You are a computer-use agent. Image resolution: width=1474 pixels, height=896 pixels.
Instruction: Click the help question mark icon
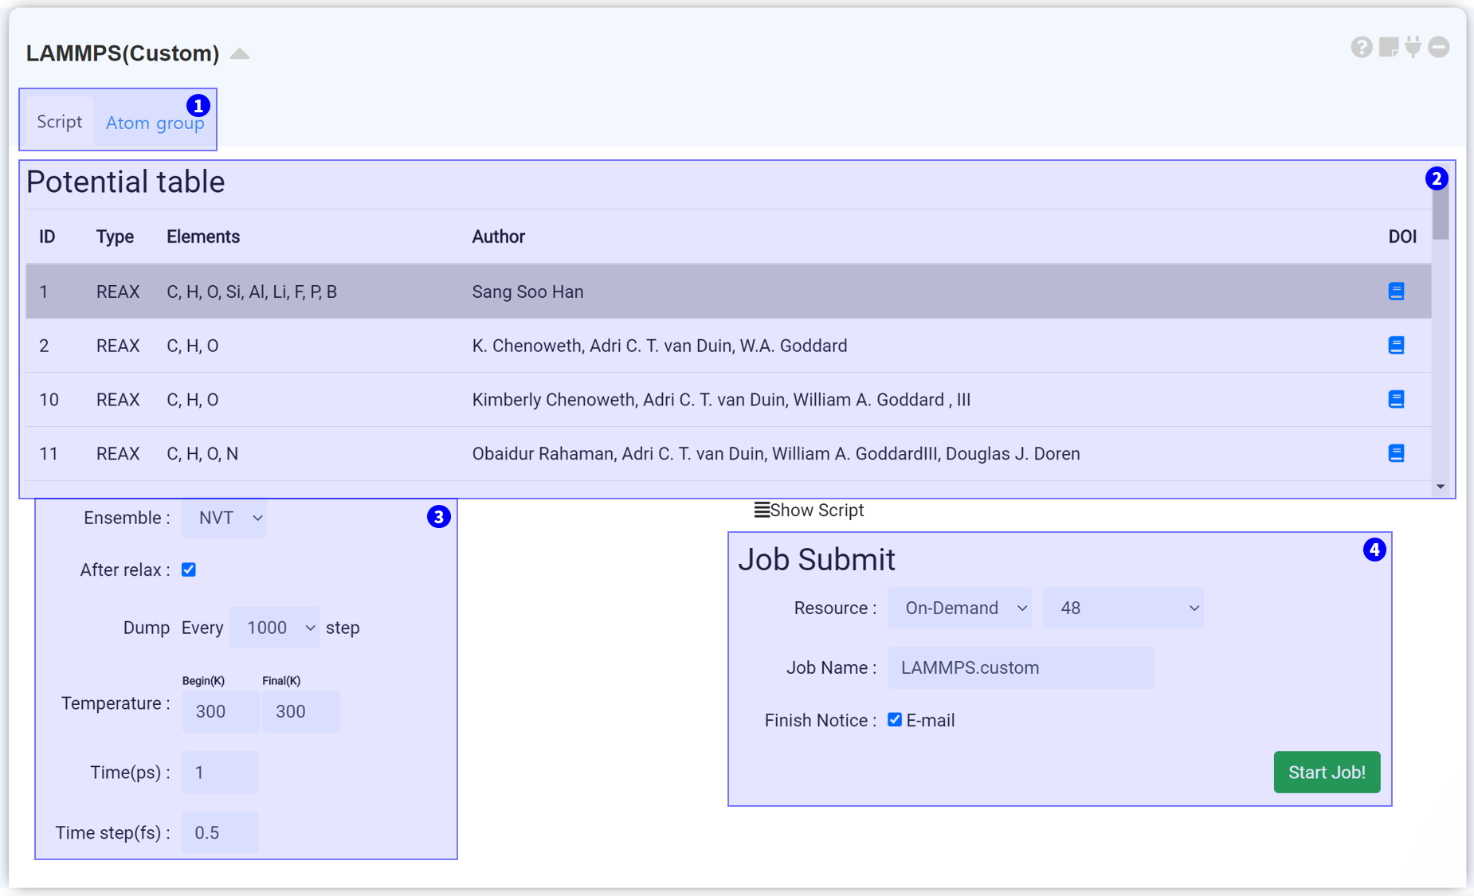(1362, 48)
